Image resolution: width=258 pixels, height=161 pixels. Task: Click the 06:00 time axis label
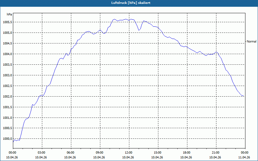(71, 153)
